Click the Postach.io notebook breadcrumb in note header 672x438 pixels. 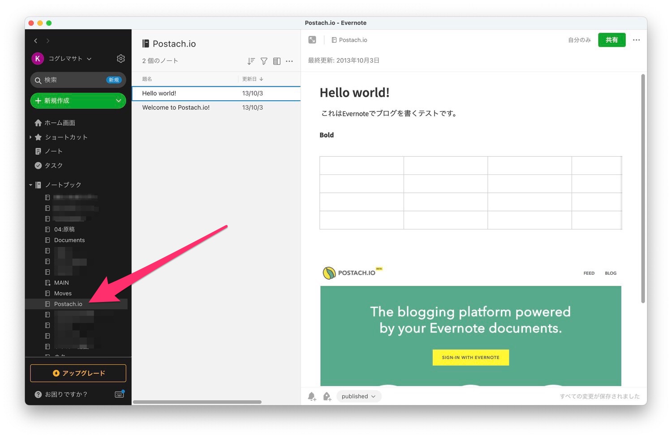click(x=349, y=40)
